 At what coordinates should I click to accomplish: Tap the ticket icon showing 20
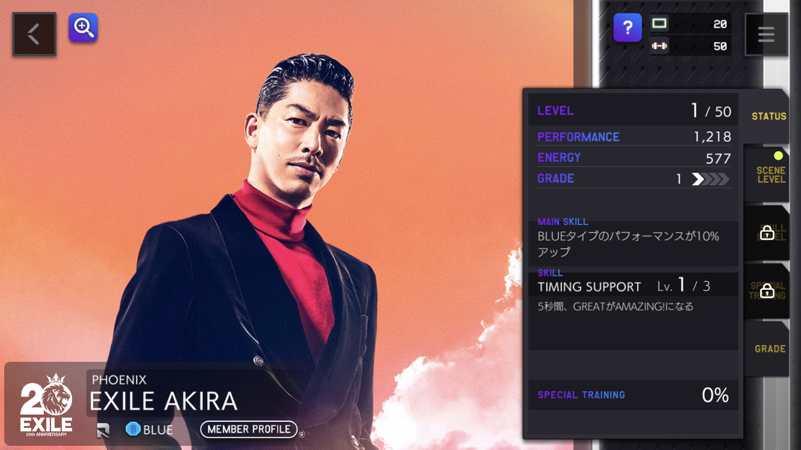(659, 23)
